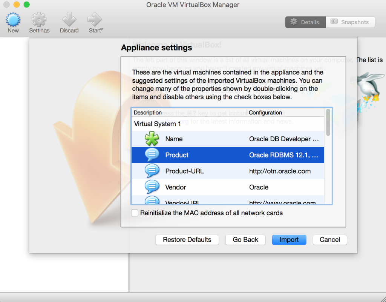Click the bubble icon beside Vendor-URL
386x302 pixels.
[152, 200]
